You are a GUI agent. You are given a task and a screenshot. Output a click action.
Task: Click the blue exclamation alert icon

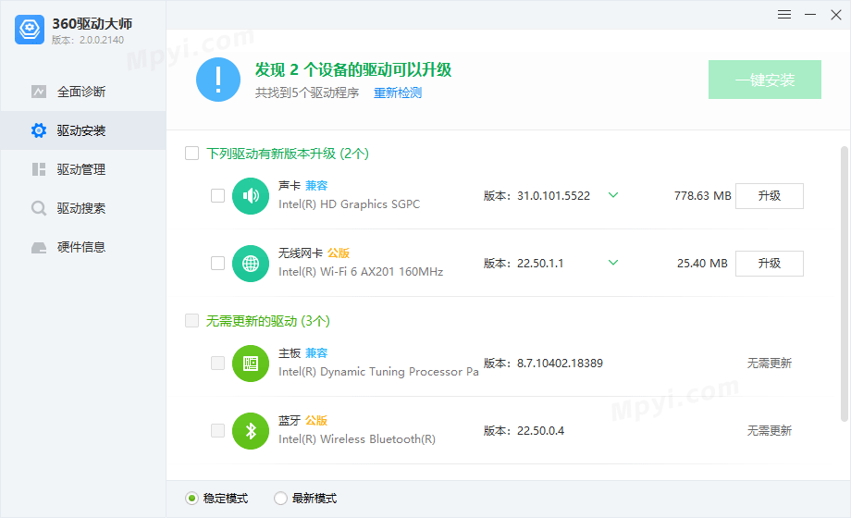coord(218,80)
